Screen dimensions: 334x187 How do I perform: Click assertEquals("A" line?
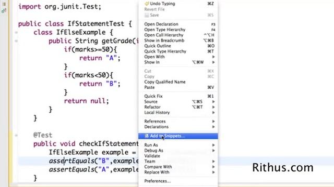(x=94, y=169)
